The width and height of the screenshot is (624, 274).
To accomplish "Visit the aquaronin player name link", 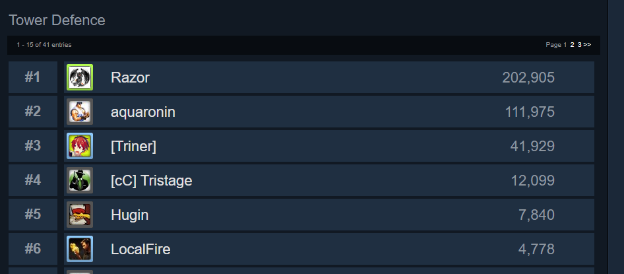I will (x=142, y=112).
